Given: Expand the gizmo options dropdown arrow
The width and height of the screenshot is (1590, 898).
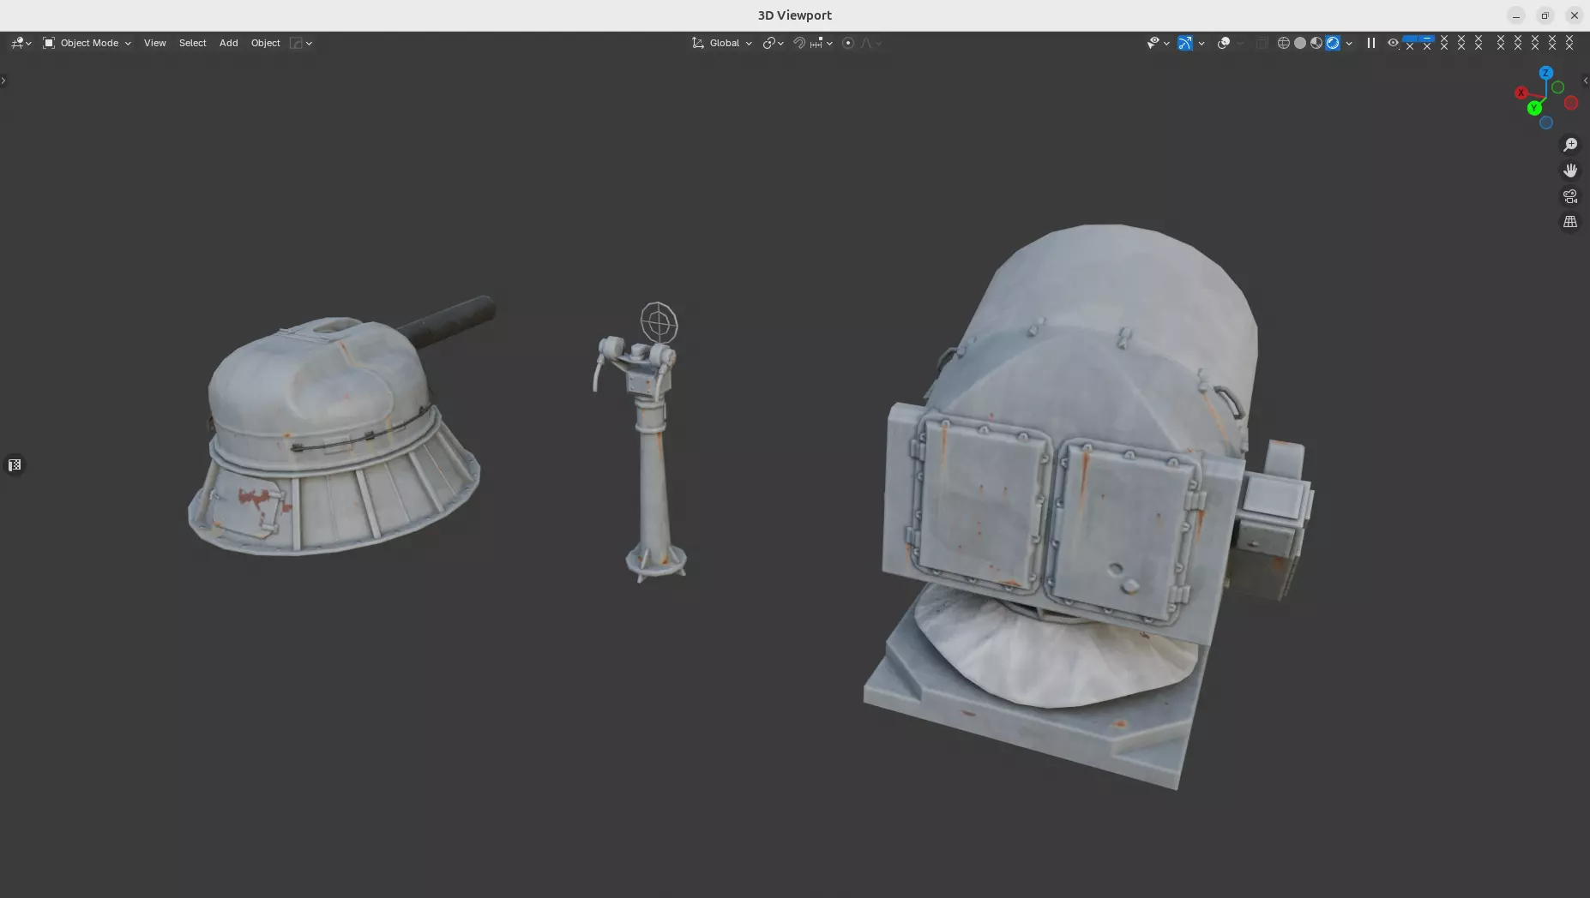Looking at the screenshot, I should [1202, 43].
